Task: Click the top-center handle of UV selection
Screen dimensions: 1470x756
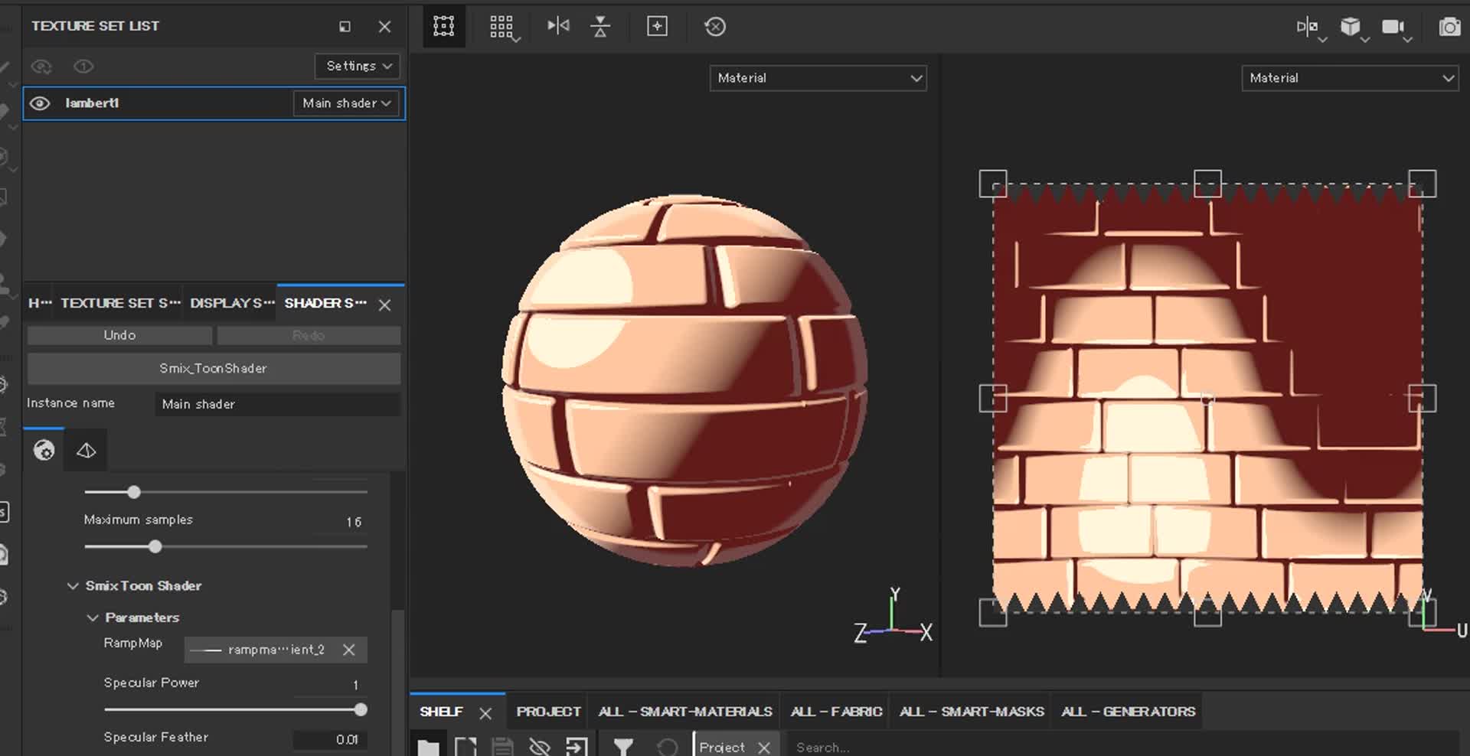Action: 1207,184
